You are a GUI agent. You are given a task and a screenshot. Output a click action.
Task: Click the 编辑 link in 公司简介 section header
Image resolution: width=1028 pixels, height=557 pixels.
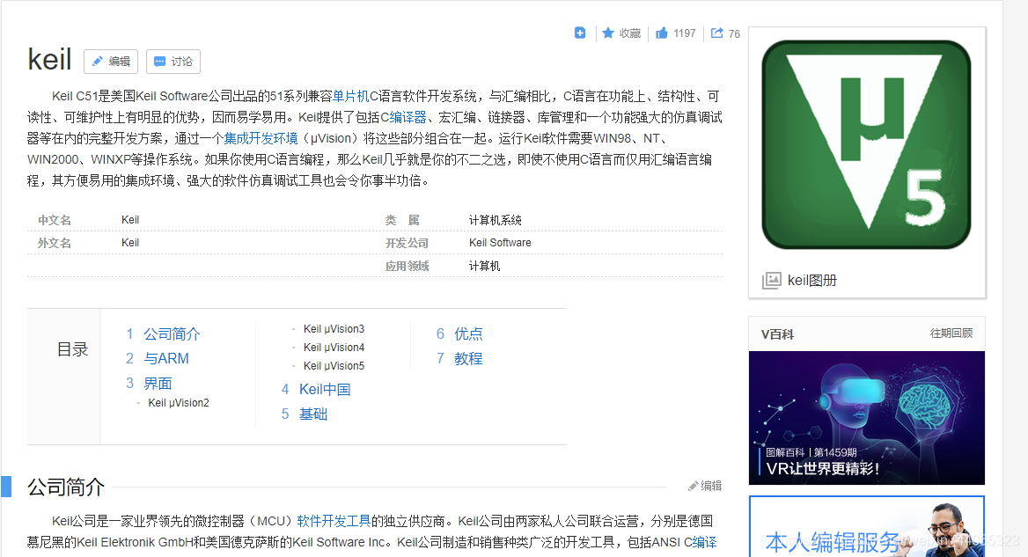705,487
